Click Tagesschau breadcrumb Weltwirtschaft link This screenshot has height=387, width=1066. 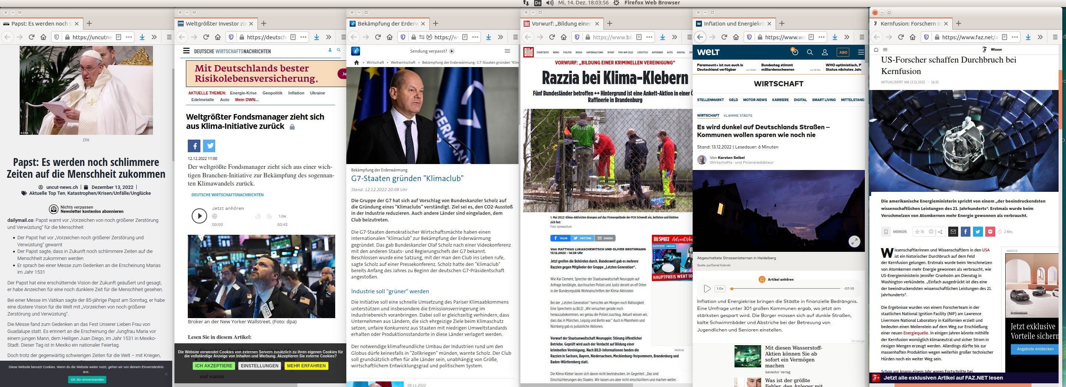click(403, 63)
